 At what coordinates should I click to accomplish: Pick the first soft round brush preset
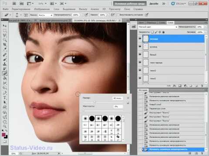pos(85,118)
